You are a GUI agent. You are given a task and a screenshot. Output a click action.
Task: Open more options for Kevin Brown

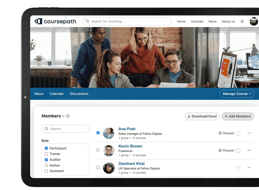[x=249, y=150]
